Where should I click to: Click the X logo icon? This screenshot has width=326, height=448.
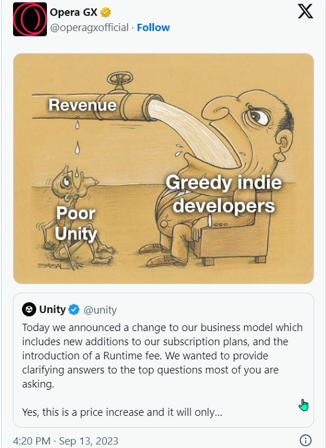click(305, 12)
